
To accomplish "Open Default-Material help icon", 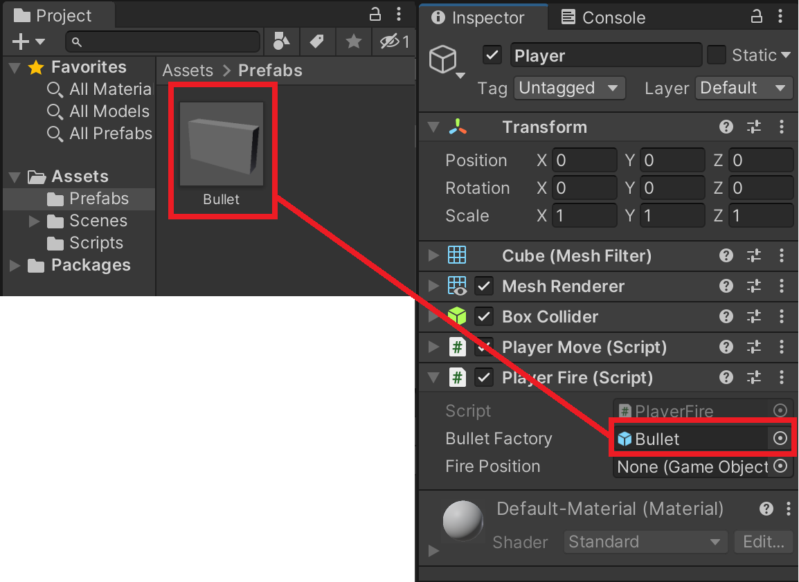I will point(766,508).
